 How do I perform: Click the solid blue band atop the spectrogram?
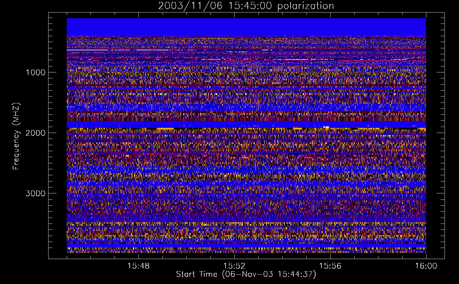(x=246, y=27)
